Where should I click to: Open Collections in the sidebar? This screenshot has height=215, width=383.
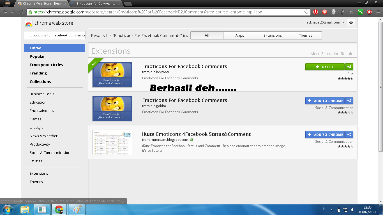40,81
